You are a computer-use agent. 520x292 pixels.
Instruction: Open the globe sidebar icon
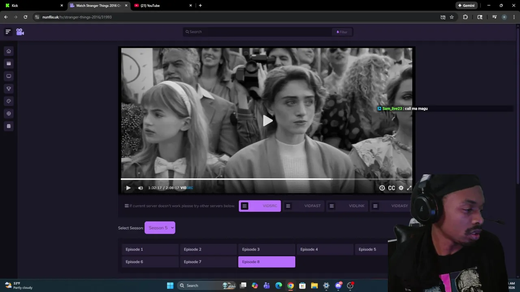click(x=9, y=114)
